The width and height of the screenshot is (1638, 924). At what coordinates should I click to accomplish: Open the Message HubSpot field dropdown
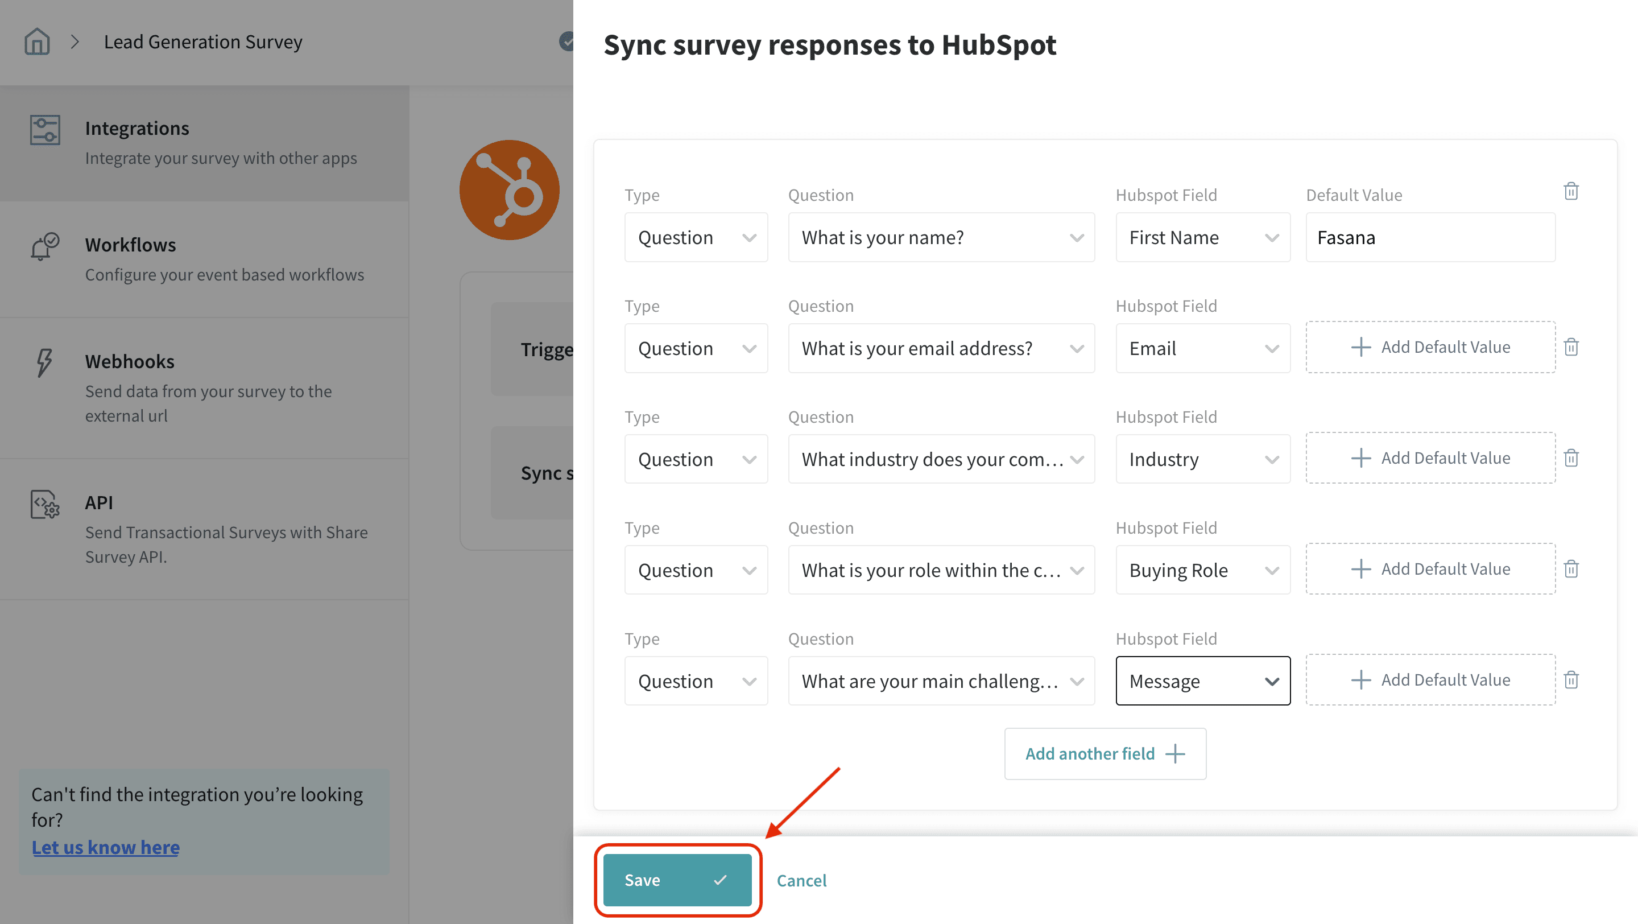(1202, 681)
